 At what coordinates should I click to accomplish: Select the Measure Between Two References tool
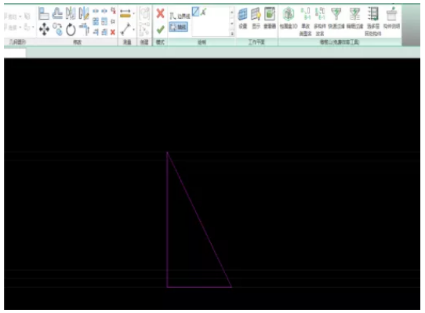(125, 29)
